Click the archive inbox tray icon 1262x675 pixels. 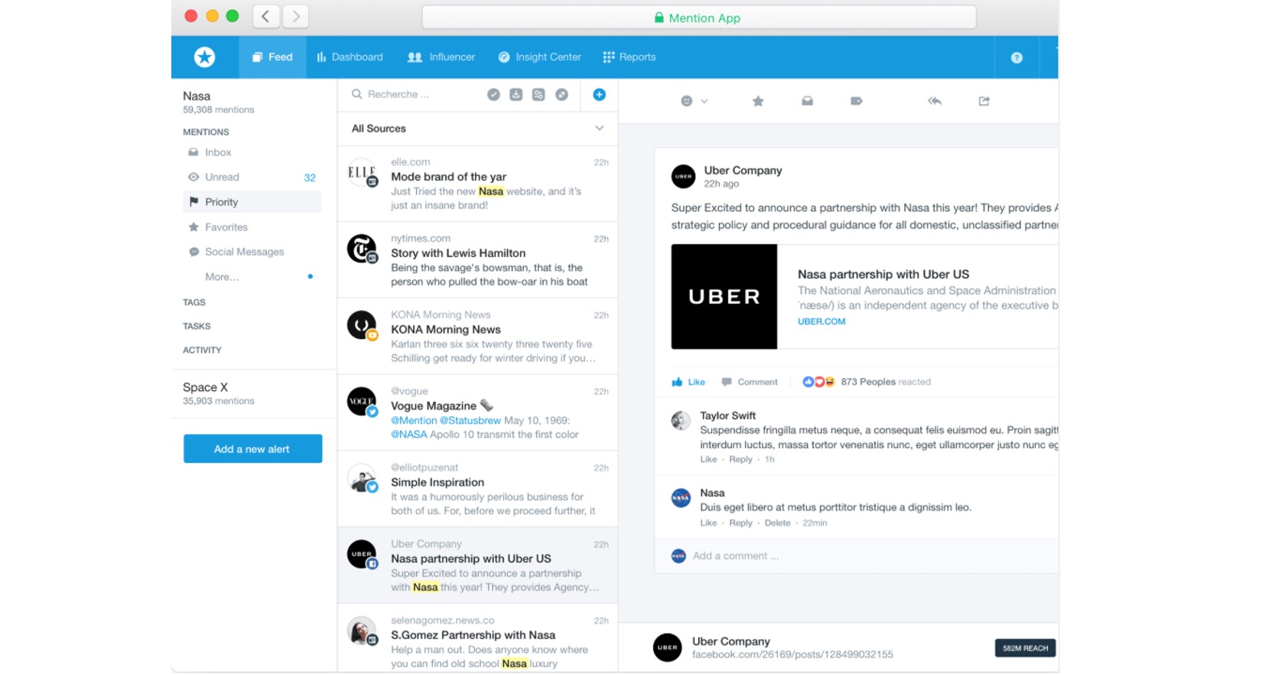click(x=807, y=101)
